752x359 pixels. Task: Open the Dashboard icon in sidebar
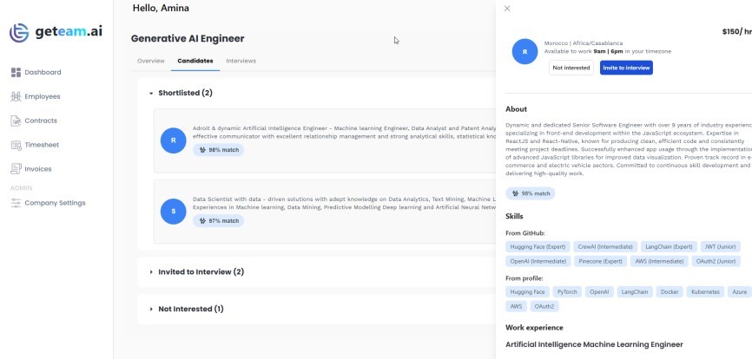[x=16, y=72]
